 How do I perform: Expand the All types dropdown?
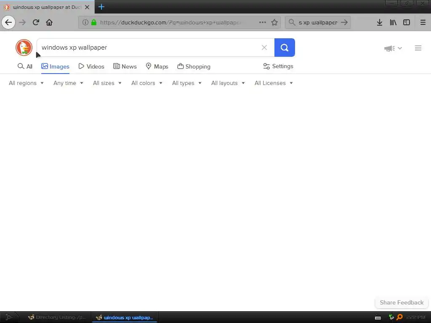click(187, 83)
